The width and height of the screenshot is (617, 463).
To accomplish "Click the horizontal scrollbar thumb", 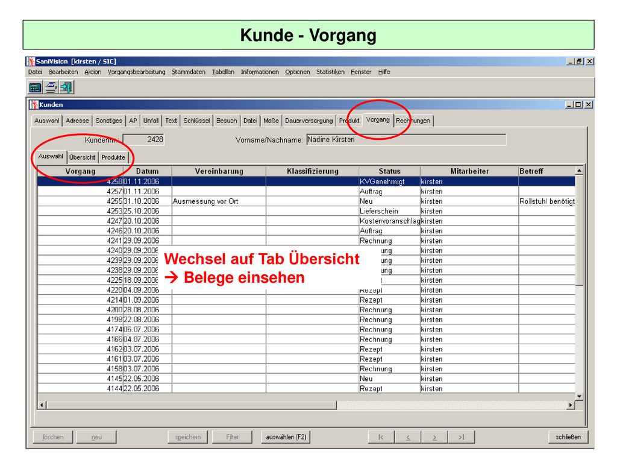I will [x=192, y=405].
